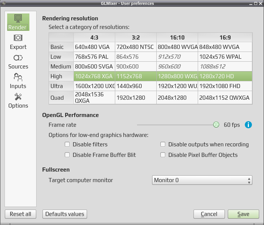
Task: Click the 960x600 cell
Action: 177,67
